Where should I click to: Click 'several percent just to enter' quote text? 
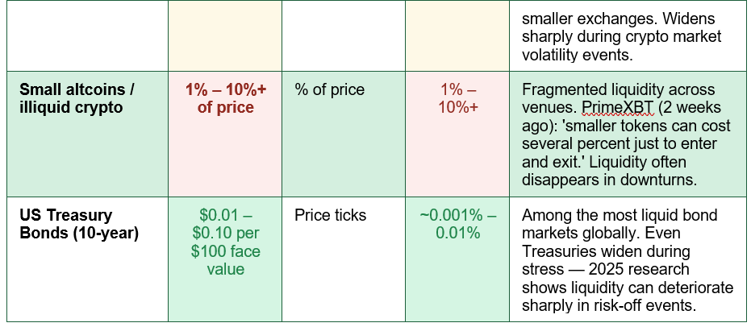click(619, 144)
